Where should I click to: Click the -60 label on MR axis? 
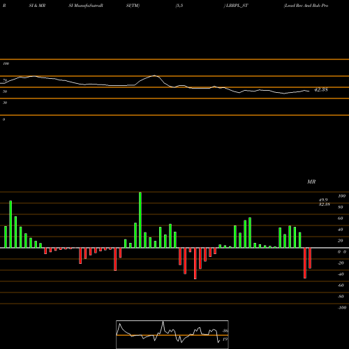pyautogui.click(x=341, y=285)
